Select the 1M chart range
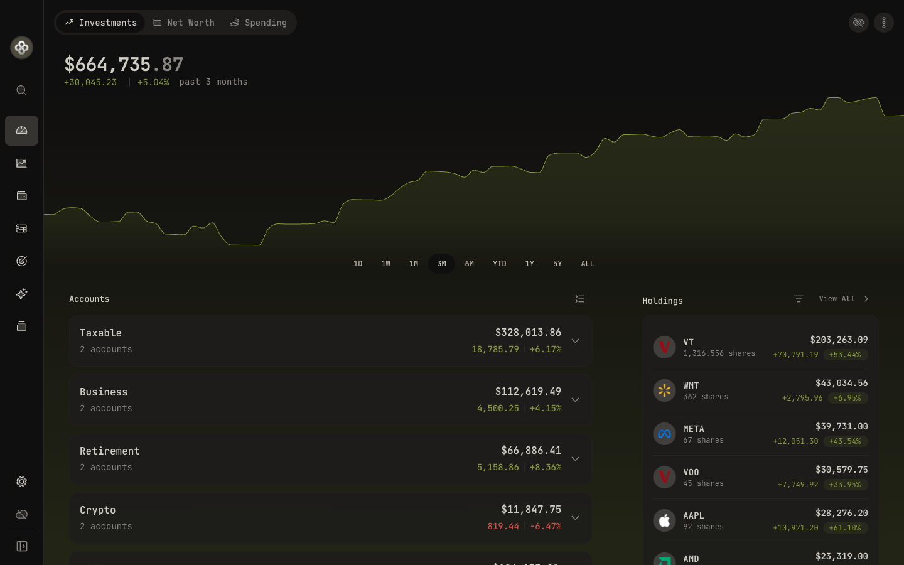 point(414,264)
